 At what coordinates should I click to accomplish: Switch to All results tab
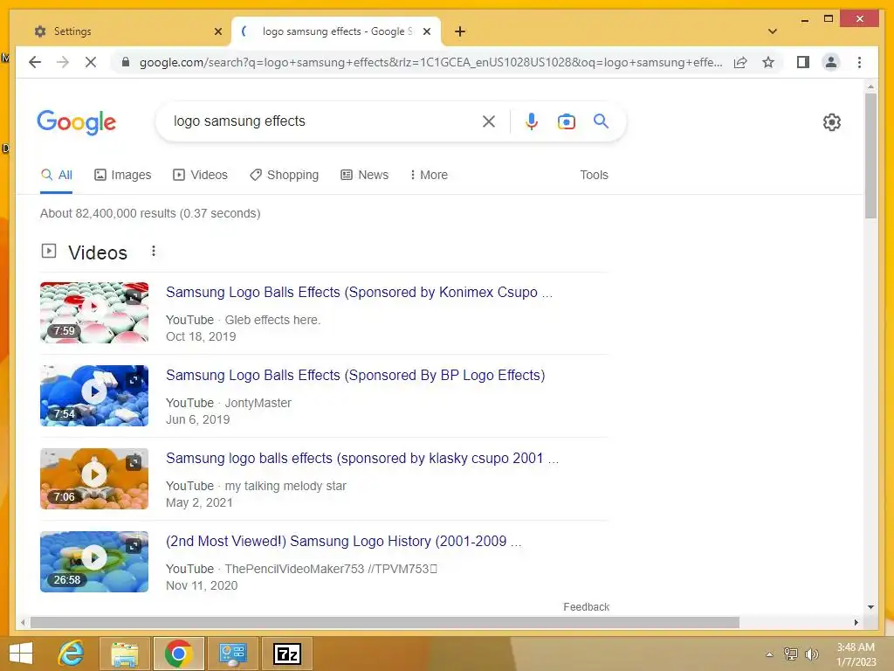point(57,175)
